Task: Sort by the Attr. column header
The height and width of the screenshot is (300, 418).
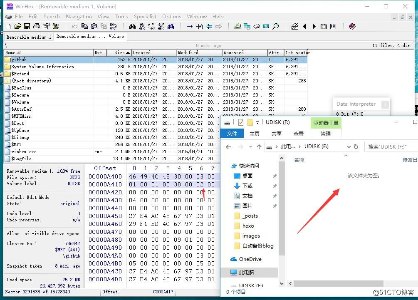Action: point(276,52)
